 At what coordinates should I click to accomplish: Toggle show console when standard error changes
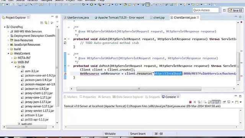(219, 102)
